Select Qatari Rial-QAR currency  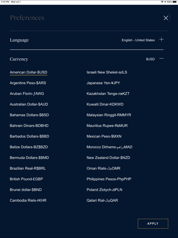pos(102,200)
